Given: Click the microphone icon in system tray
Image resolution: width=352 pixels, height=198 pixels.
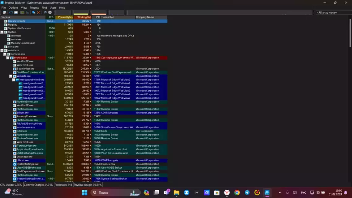Looking at the screenshot, I should point(287,193).
